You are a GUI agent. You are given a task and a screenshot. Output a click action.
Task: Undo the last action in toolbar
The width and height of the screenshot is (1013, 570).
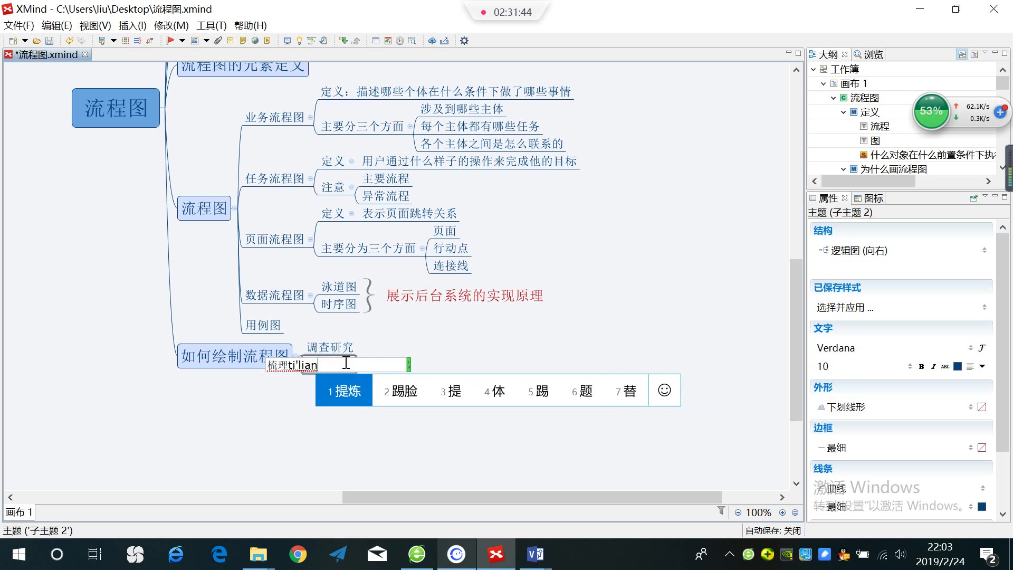click(69, 41)
